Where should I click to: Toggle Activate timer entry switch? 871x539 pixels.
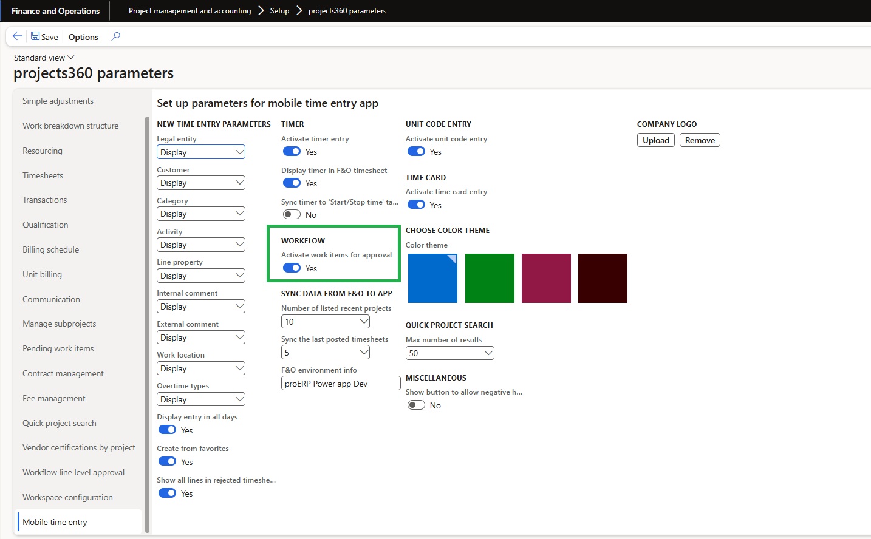[292, 152]
